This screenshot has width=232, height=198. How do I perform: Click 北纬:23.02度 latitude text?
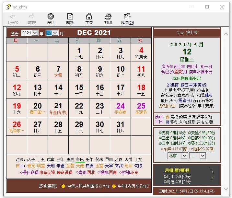click(201, 149)
